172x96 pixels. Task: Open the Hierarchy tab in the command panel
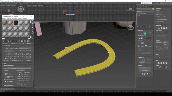point(143,6)
